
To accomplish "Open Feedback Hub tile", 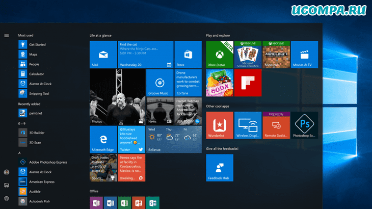I will 219,168.
